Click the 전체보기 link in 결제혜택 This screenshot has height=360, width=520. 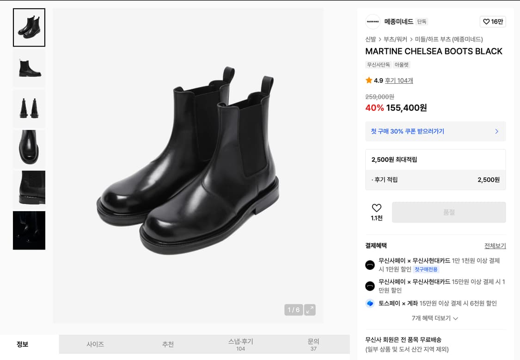pyautogui.click(x=495, y=245)
